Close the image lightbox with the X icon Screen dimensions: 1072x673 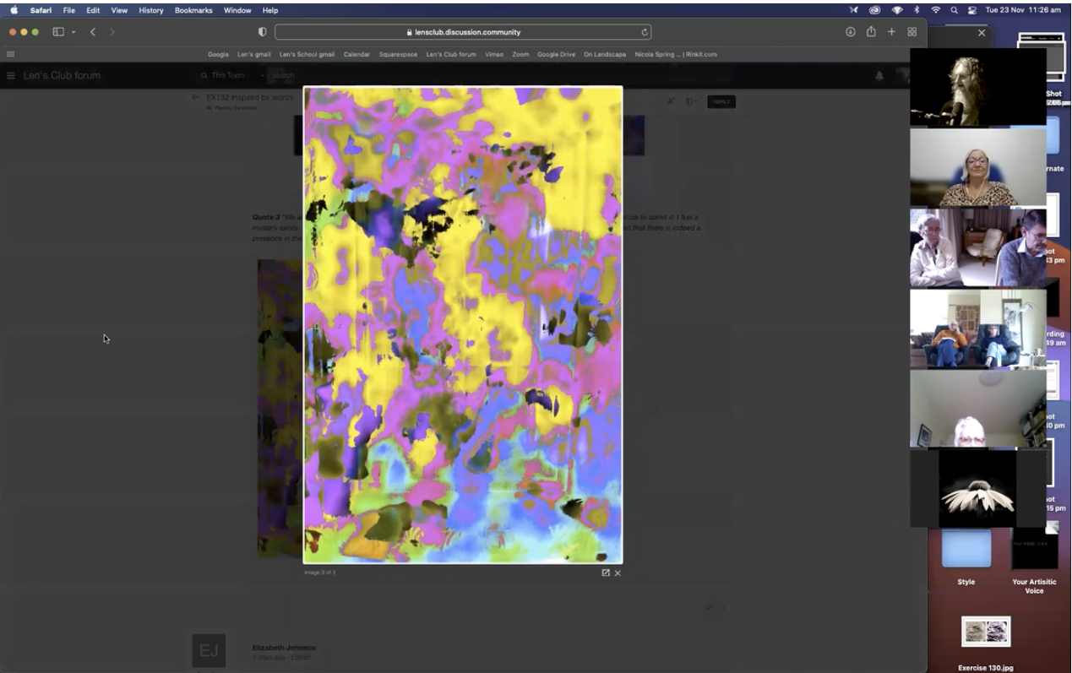pyautogui.click(x=618, y=573)
